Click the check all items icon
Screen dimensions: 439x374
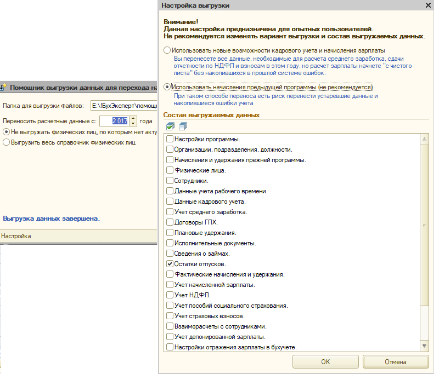point(170,126)
